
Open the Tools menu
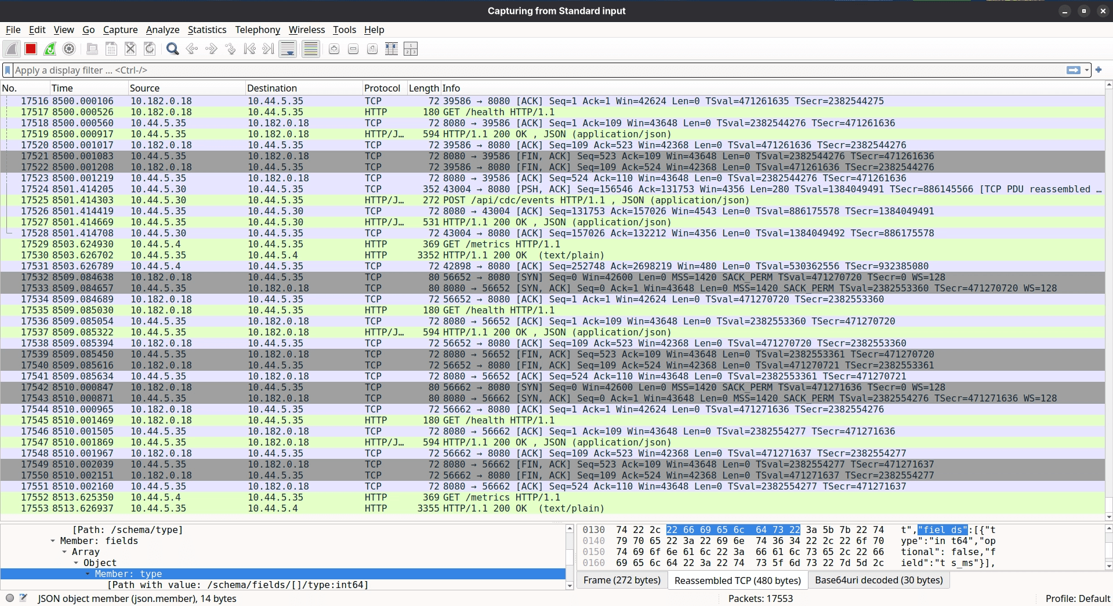[x=345, y=30]
